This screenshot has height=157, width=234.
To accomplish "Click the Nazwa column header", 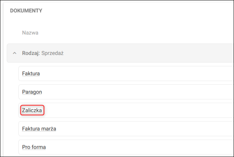I will click(x=30, y=33).
